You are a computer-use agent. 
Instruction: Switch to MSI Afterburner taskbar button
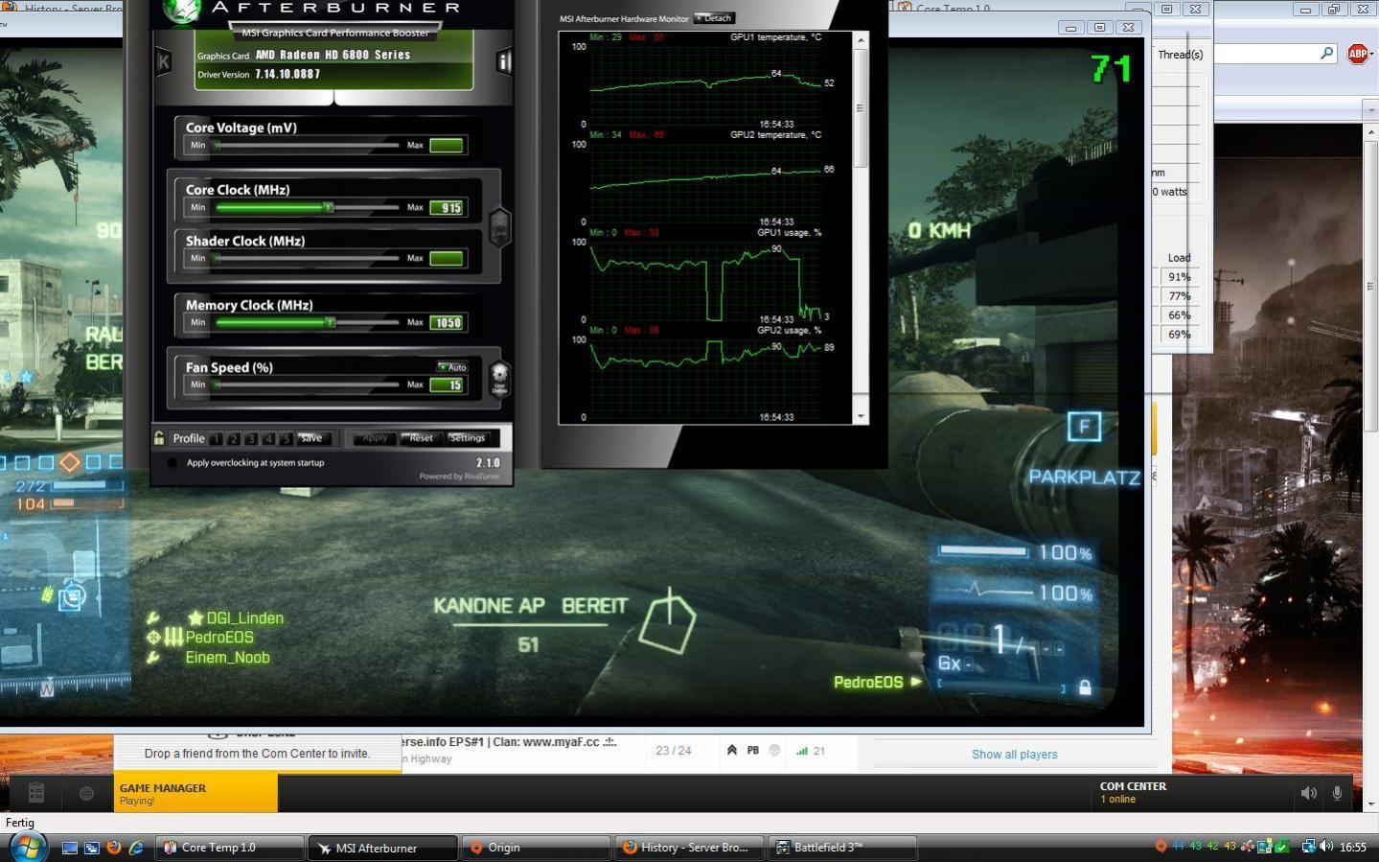383,848
